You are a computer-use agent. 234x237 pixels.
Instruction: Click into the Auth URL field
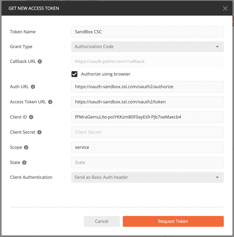click(147, 87)
